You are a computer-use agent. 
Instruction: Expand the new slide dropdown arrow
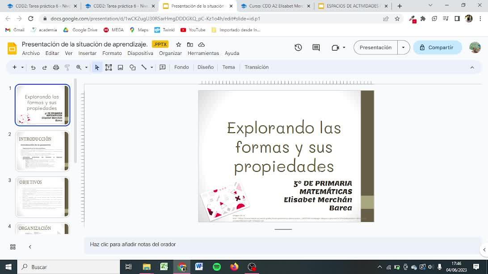(x=22, y=67)
